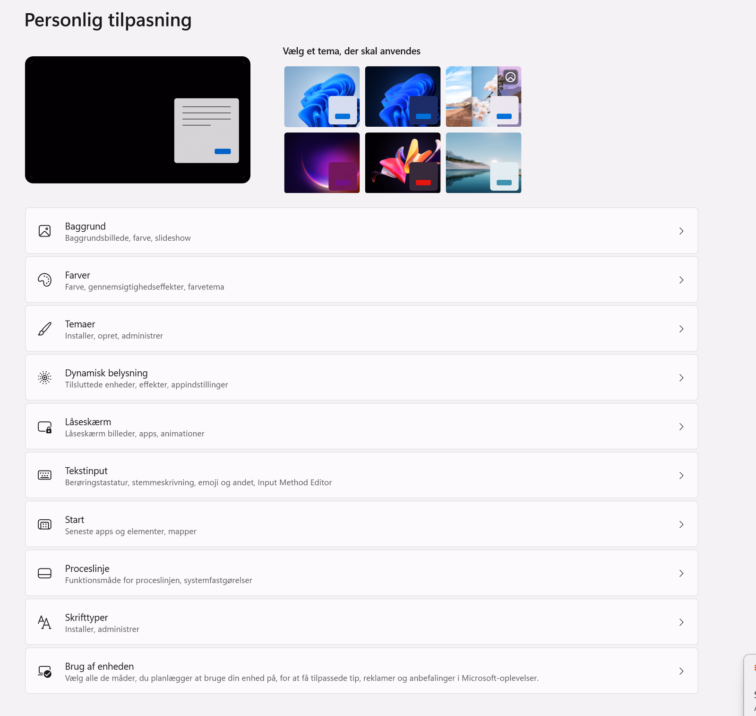Click the Proceslinje taskbar icon
This screenshot has width=756, height=716.
[x=44, y=573]
